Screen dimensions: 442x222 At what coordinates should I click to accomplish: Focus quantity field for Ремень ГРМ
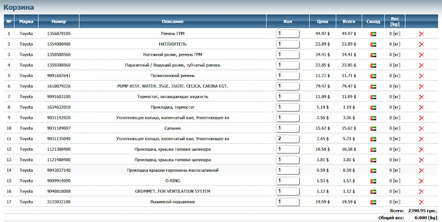287,34
